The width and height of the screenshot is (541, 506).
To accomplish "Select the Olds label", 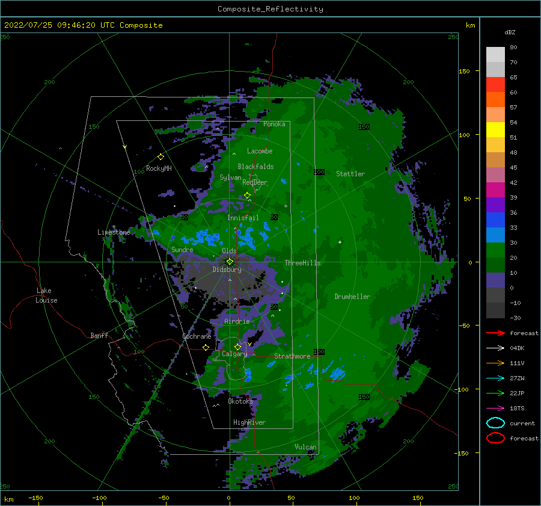I will [229, 251].
